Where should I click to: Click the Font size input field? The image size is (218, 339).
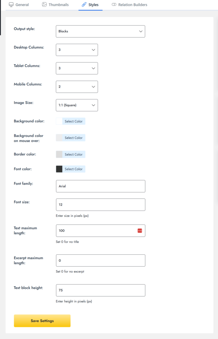point(100,205)
